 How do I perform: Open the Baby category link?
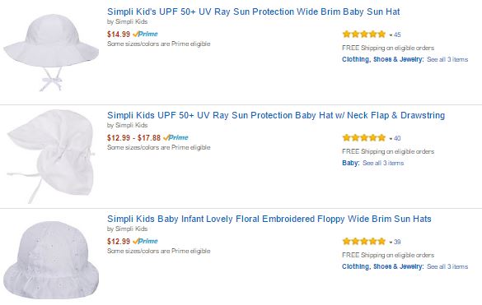coord(350,164)
